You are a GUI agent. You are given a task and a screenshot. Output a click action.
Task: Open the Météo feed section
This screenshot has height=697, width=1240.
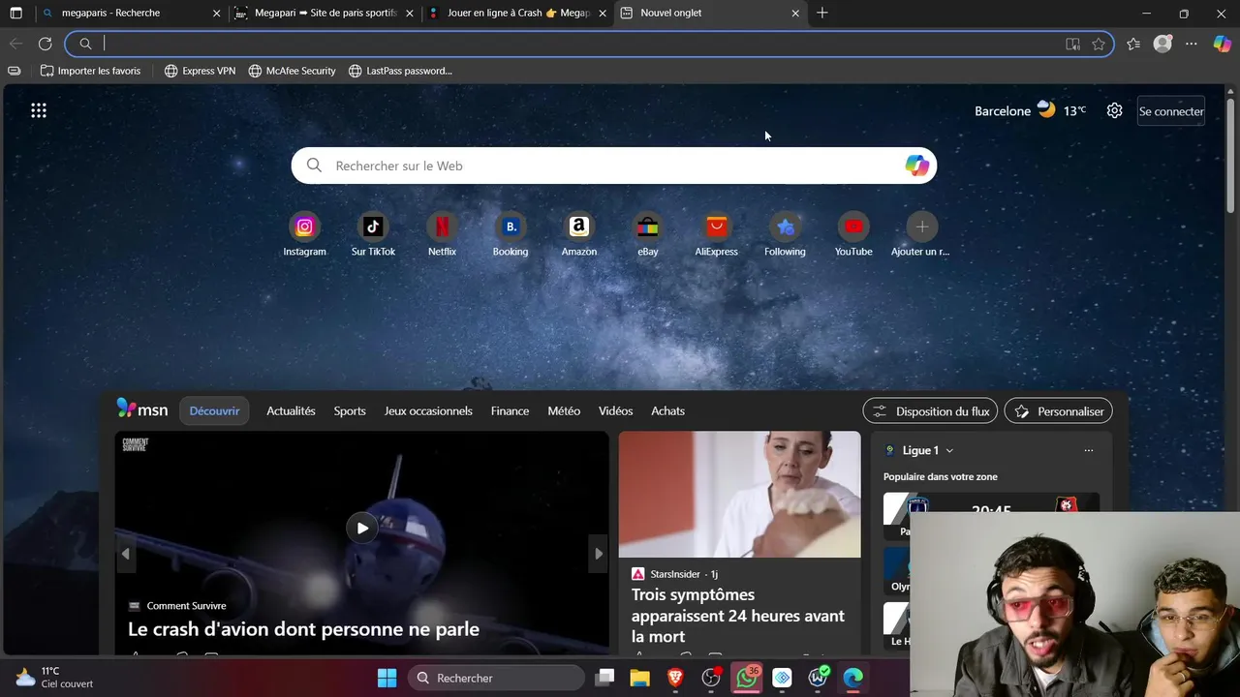[x=564, y=410]
